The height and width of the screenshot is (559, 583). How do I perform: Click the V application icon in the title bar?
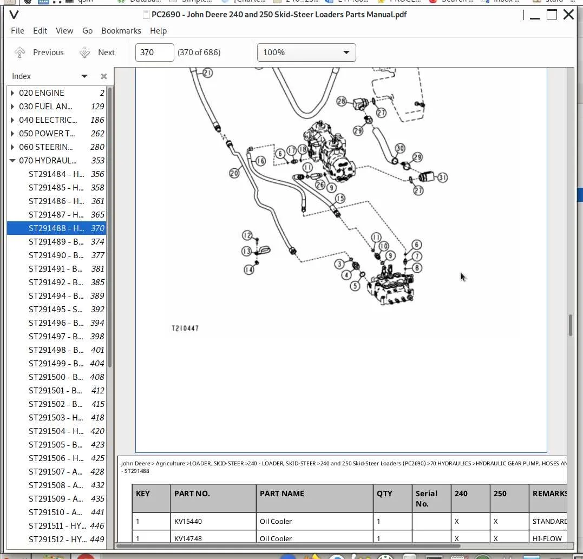[x=14, y=15]
